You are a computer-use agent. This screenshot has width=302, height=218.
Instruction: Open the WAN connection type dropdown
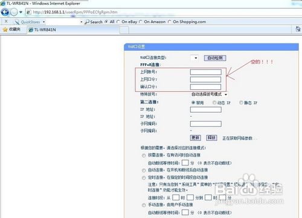(x=194, y=58)
